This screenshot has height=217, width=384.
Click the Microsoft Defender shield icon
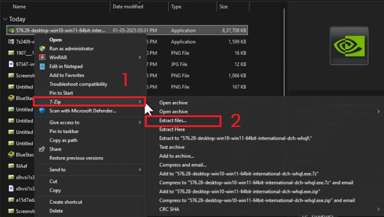(42, 111)
